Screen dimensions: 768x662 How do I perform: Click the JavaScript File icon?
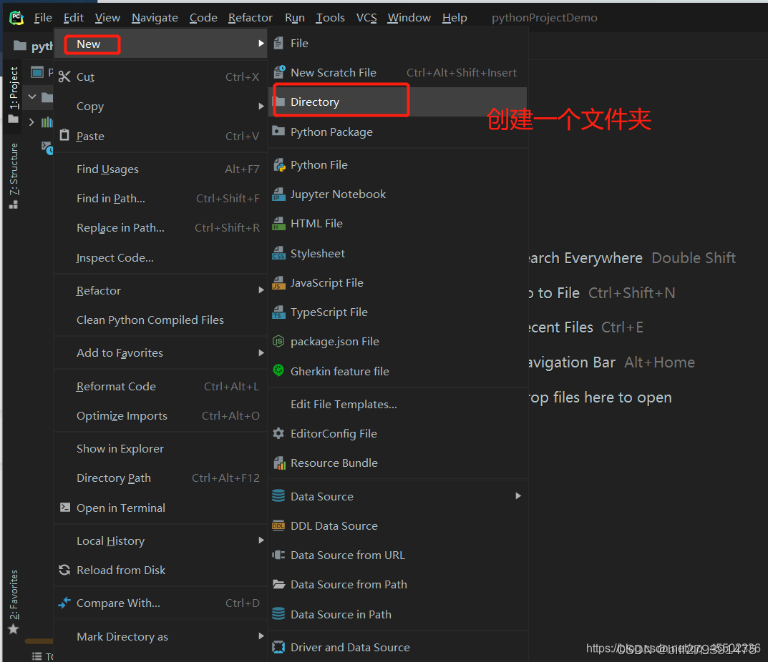click(x=278, y=283)
